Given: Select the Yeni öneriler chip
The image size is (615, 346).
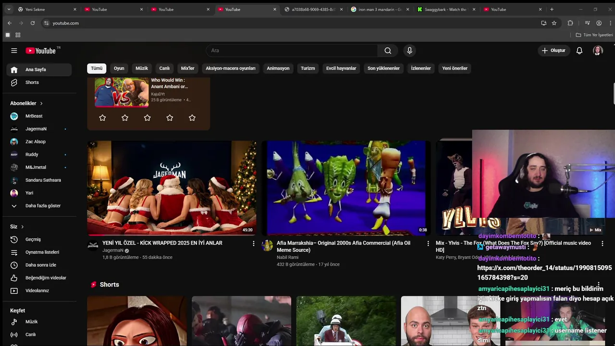Looking at the screenshot, I should tap(455, 68).
